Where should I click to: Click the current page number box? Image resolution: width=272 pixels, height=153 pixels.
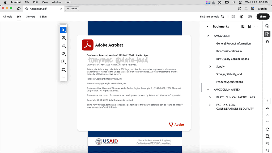267,101
